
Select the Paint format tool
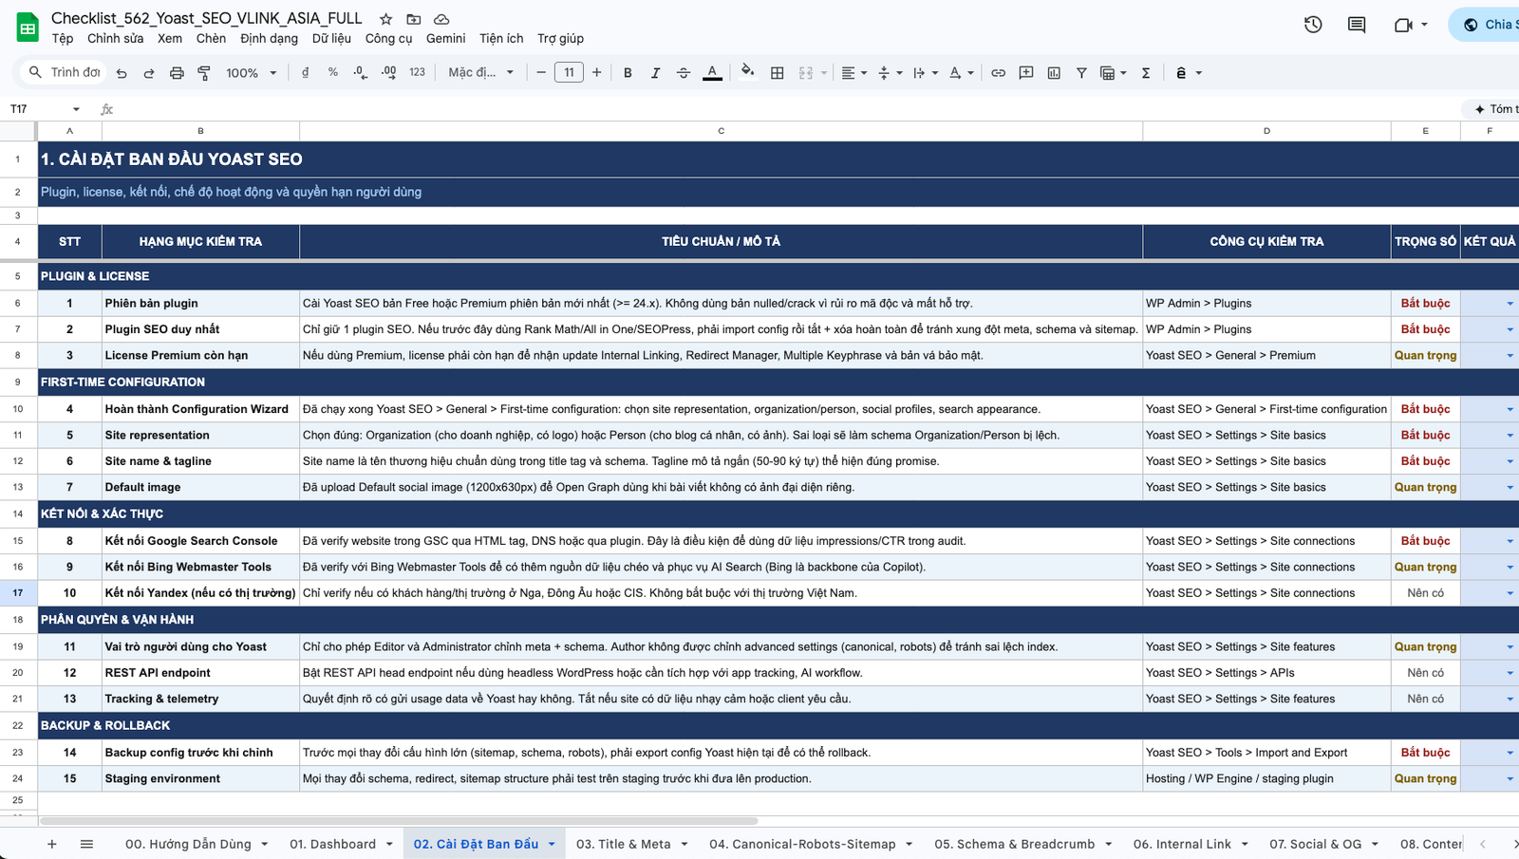tap(204, 73)
